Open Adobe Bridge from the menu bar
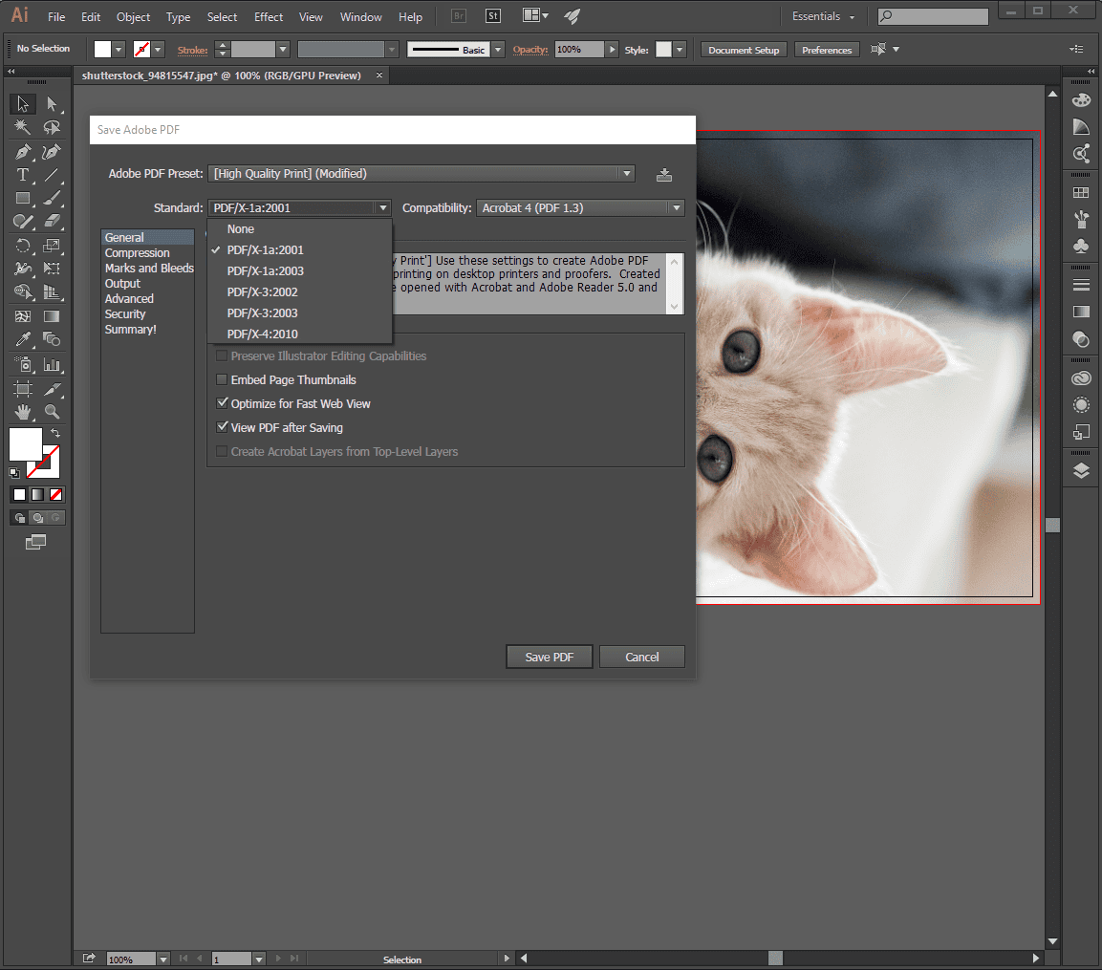This screenshot has width=1102, height=970. point(458,16)
